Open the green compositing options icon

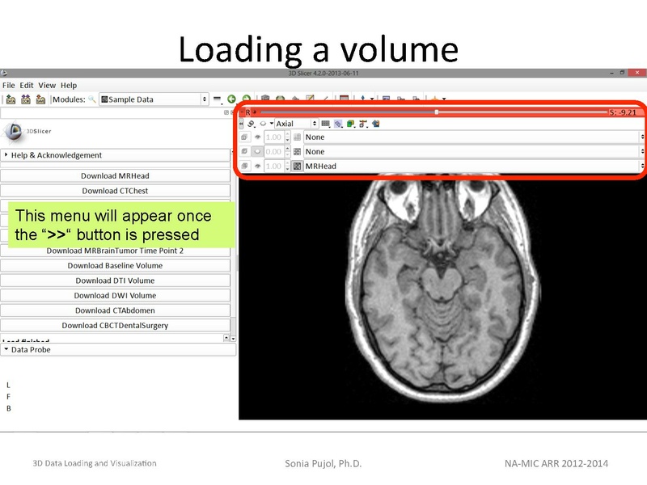coord(351,124)
